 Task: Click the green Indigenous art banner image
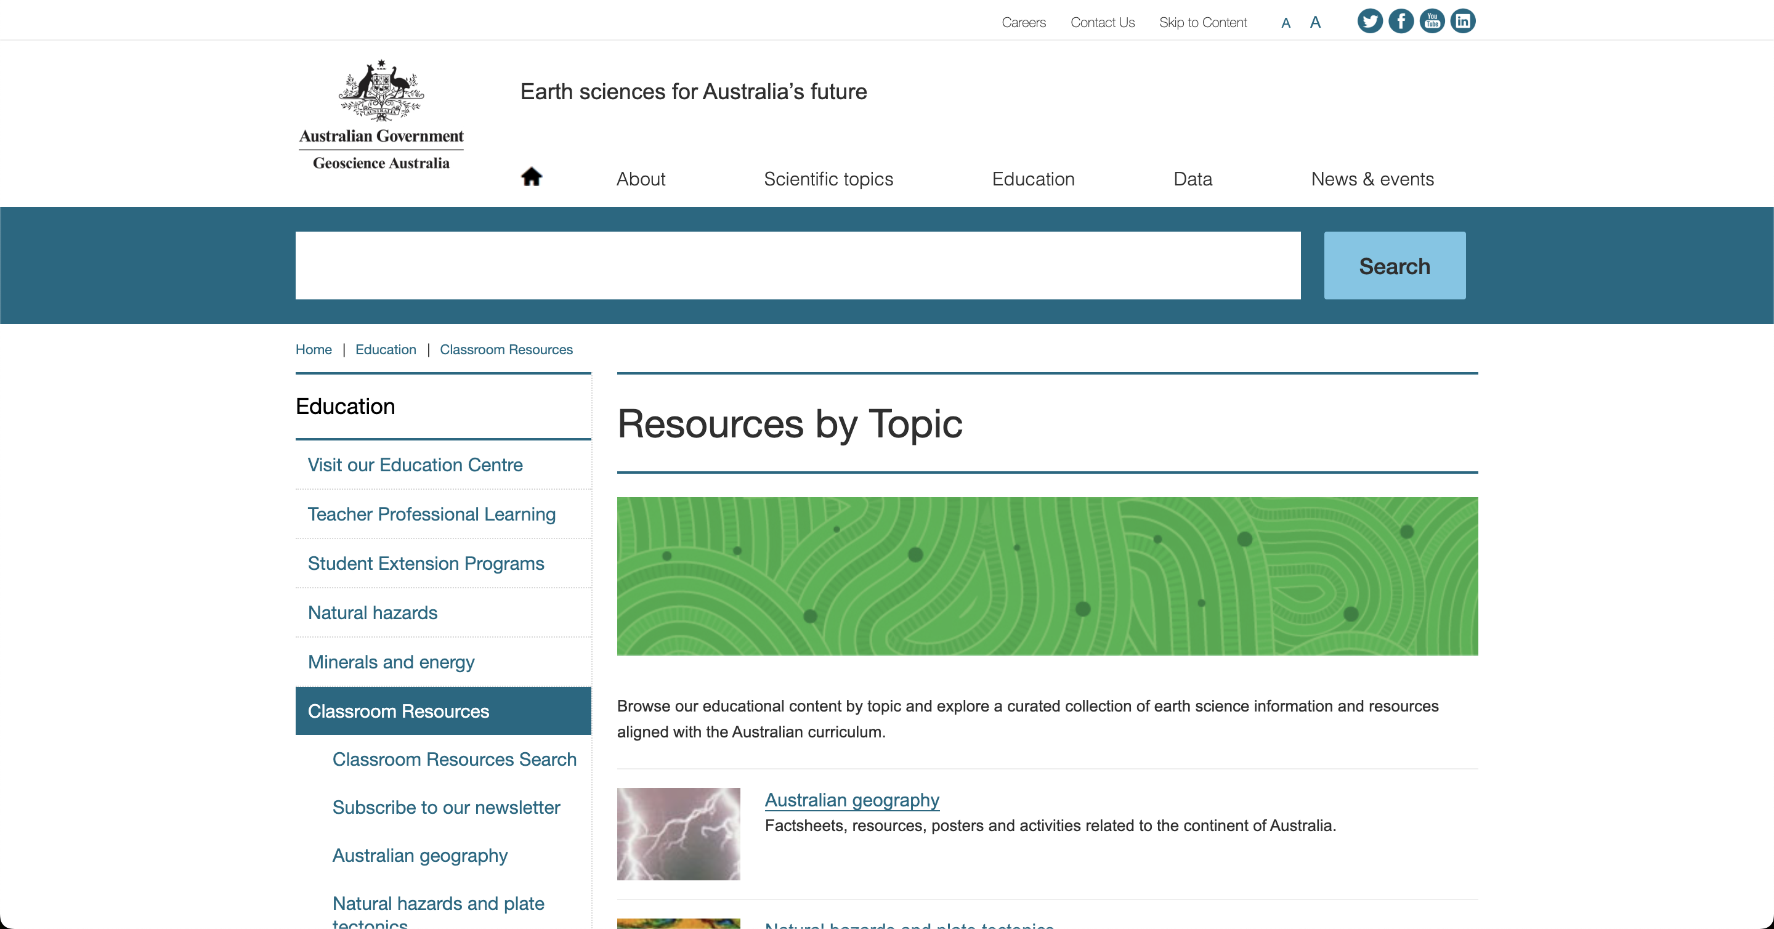coord(1047,577)
